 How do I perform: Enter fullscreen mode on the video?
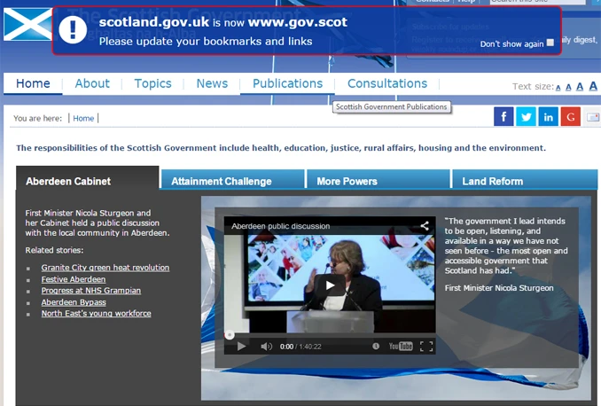click(426, 347)
